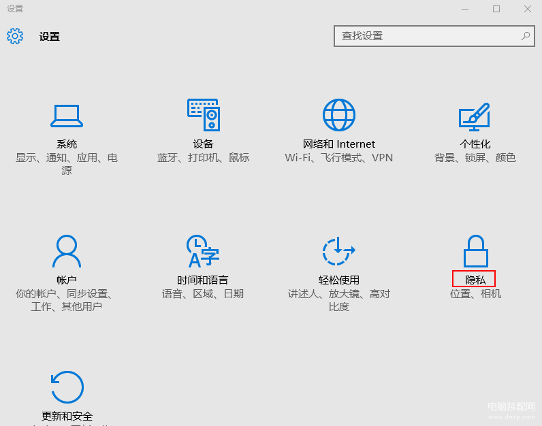Click inside the 查找设置 search field

426,36
